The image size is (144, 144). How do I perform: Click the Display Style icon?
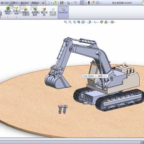pos(89,22)
